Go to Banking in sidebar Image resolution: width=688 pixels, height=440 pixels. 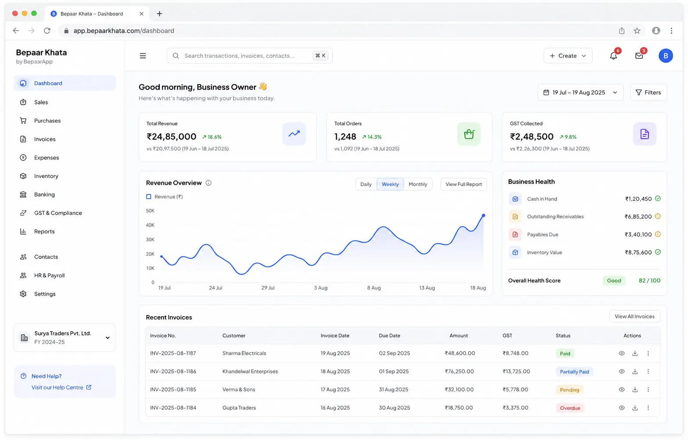pyautogui.click(x=64, y=194)
